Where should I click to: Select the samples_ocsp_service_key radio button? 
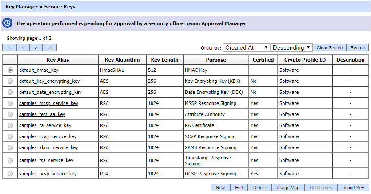point(10,174)
